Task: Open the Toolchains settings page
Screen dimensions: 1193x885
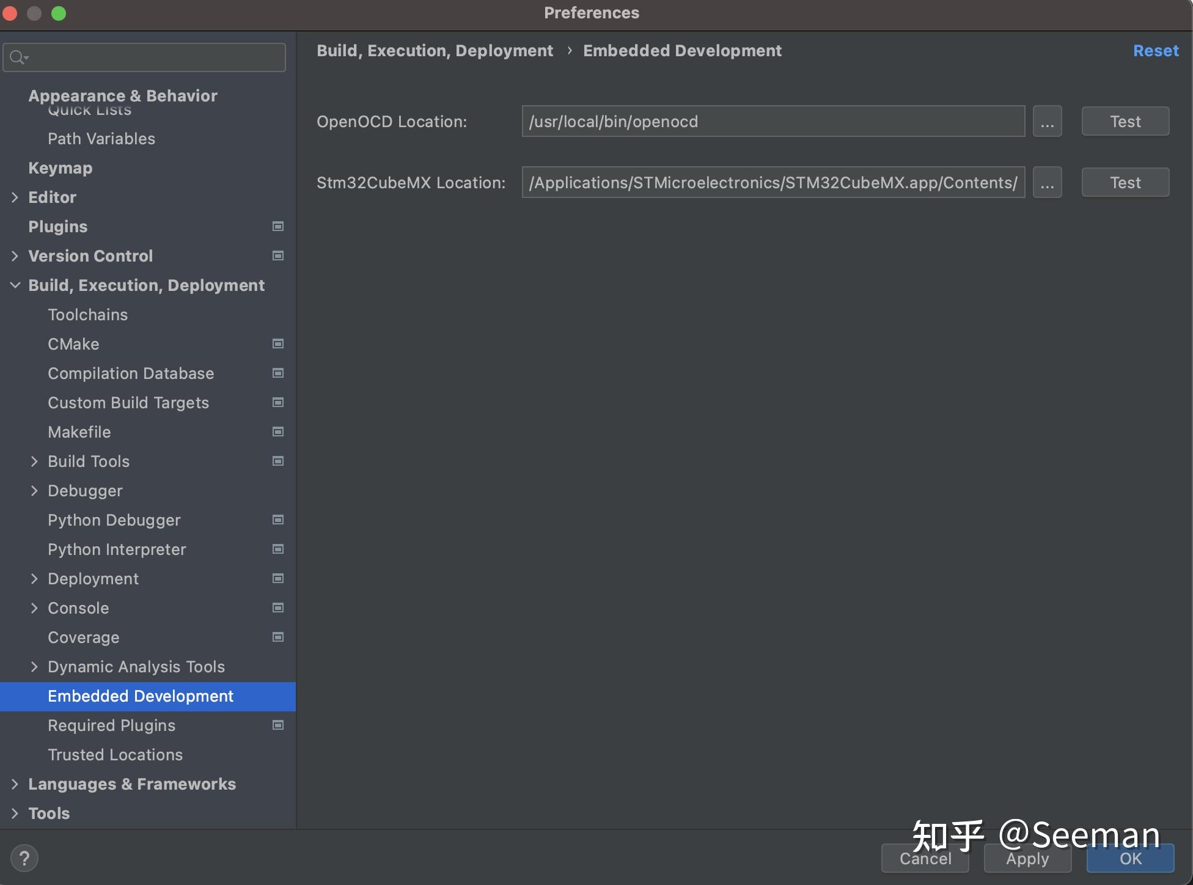Action: [x=88, y=315]
